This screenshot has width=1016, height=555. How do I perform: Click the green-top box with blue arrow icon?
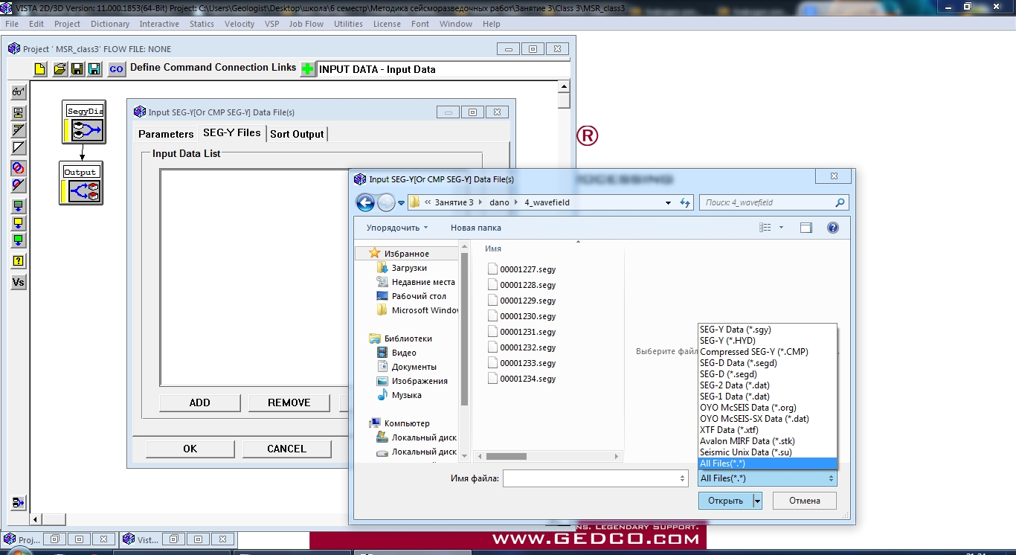pos(19,206)
